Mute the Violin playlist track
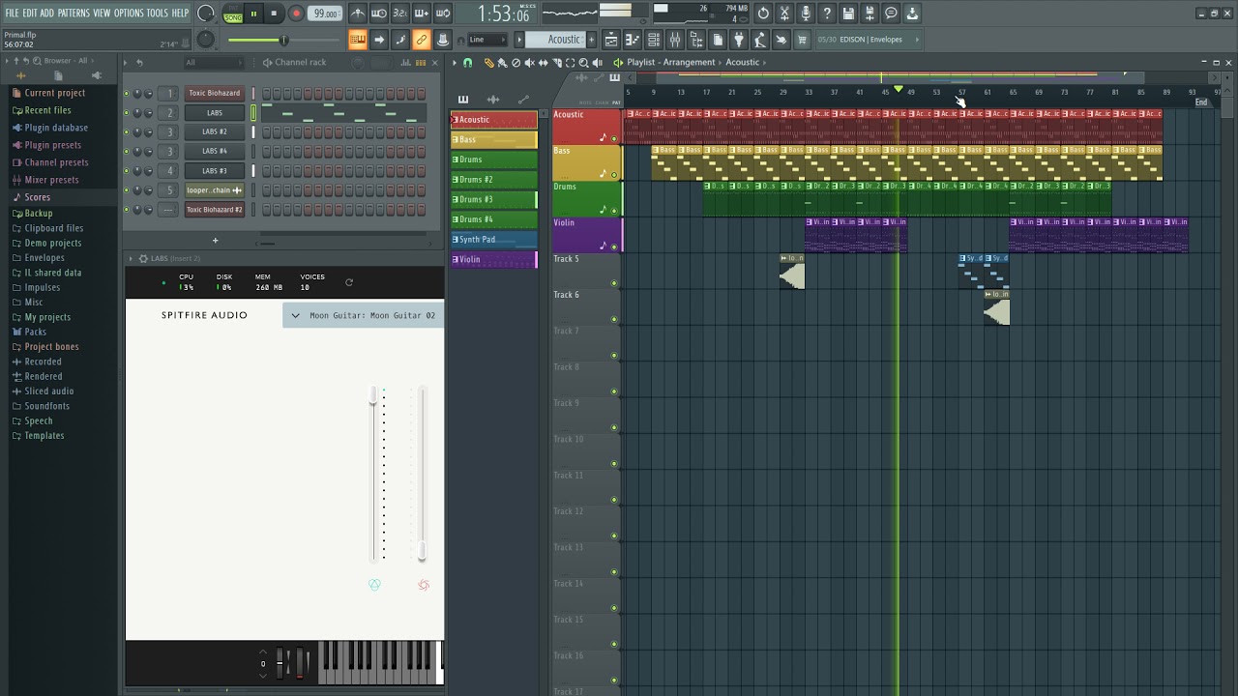The height and width of the screenshot is (696, 1238). click(614, 247)
